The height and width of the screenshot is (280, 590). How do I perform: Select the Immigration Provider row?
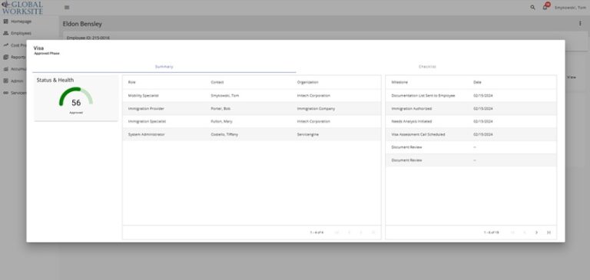252,109
